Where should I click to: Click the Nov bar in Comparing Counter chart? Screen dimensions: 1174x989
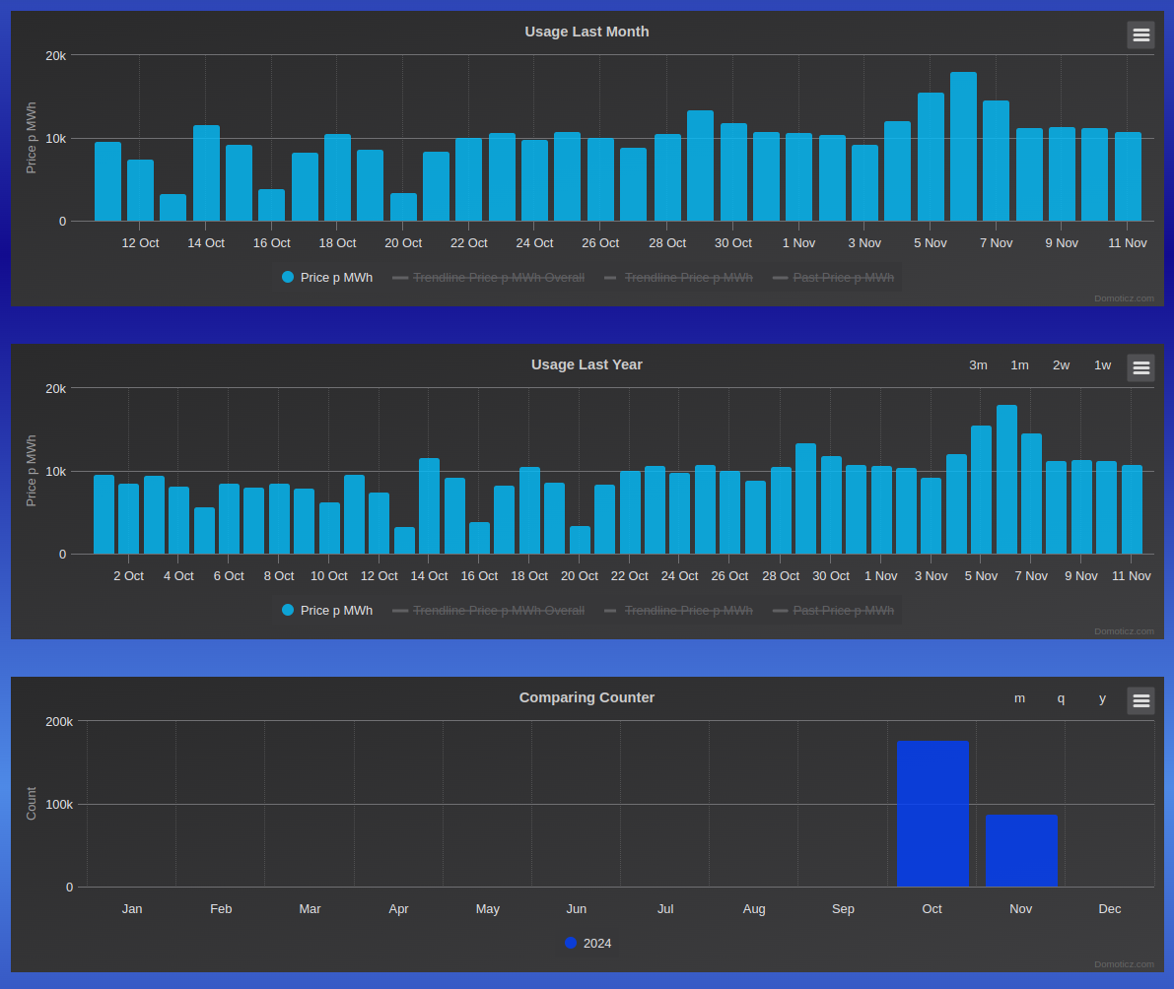1021,851
